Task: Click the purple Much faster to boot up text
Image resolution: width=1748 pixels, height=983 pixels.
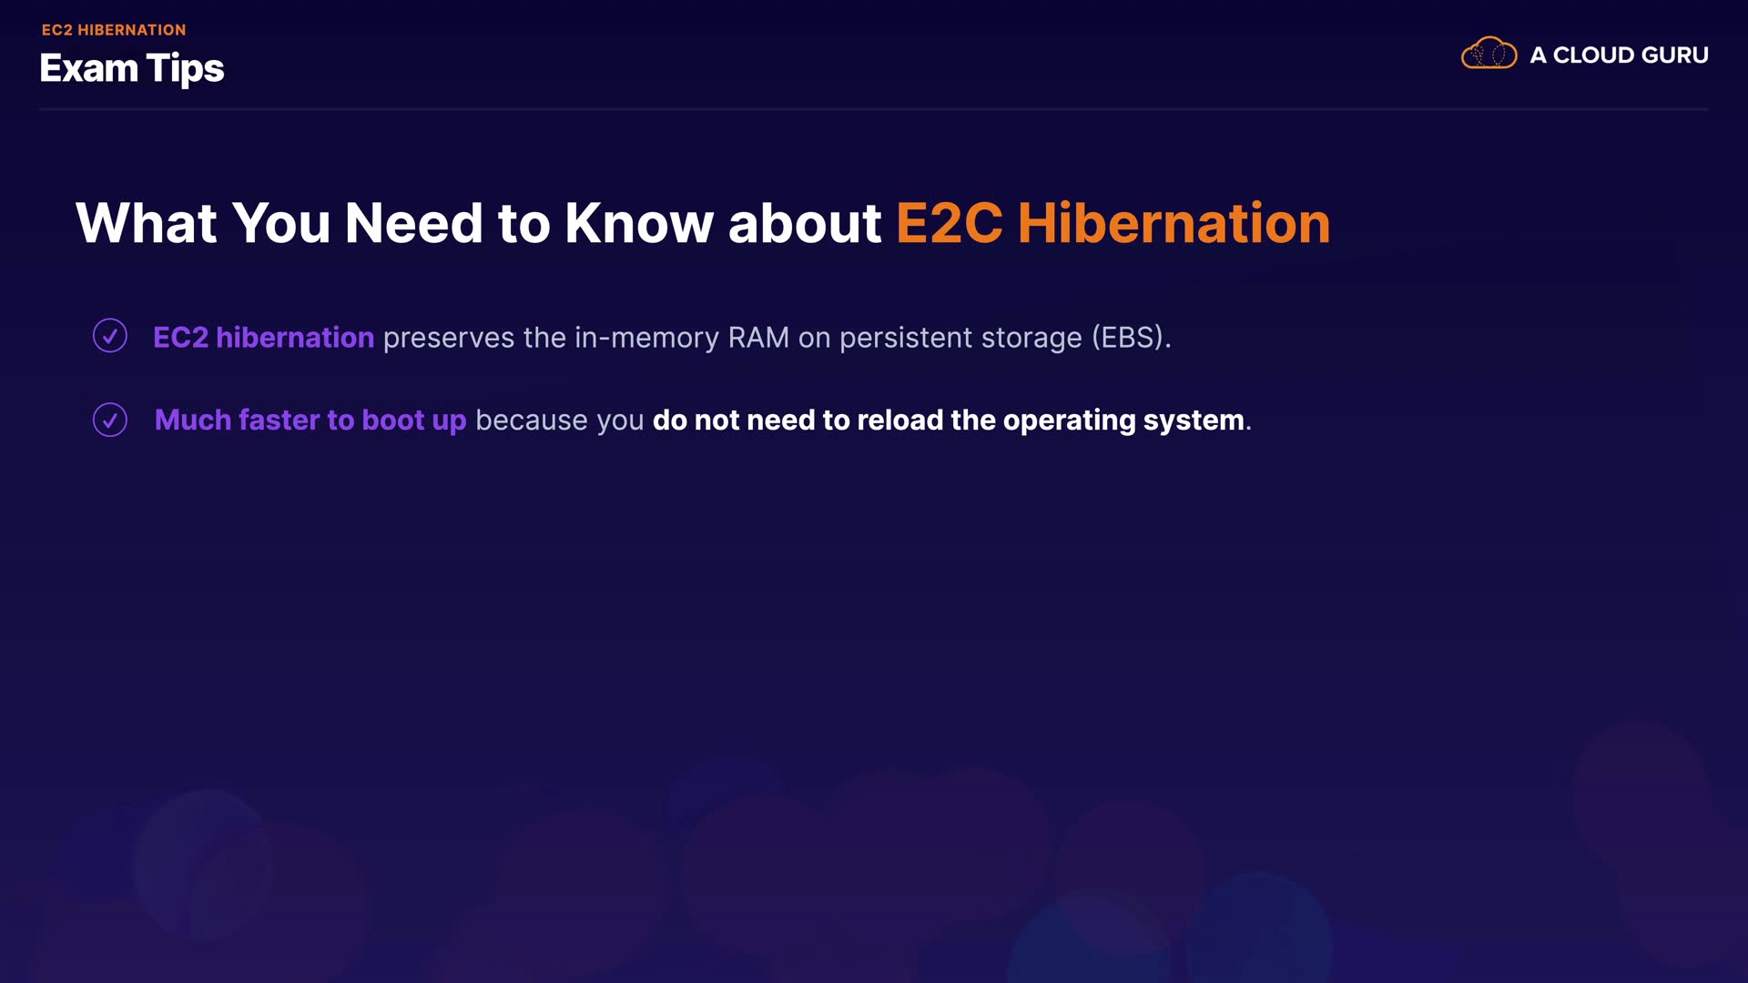Action: tap(310, 421)
